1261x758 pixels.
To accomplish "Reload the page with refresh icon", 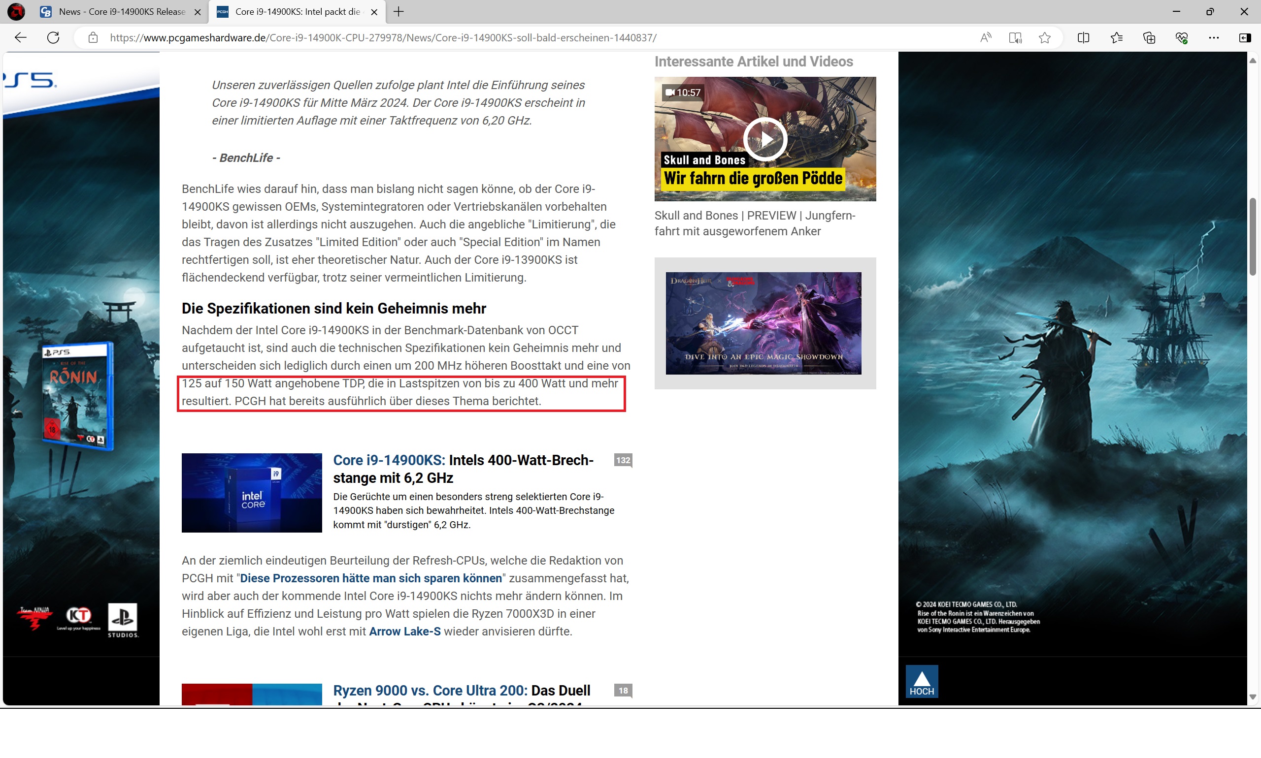I will tap(53, 38).
